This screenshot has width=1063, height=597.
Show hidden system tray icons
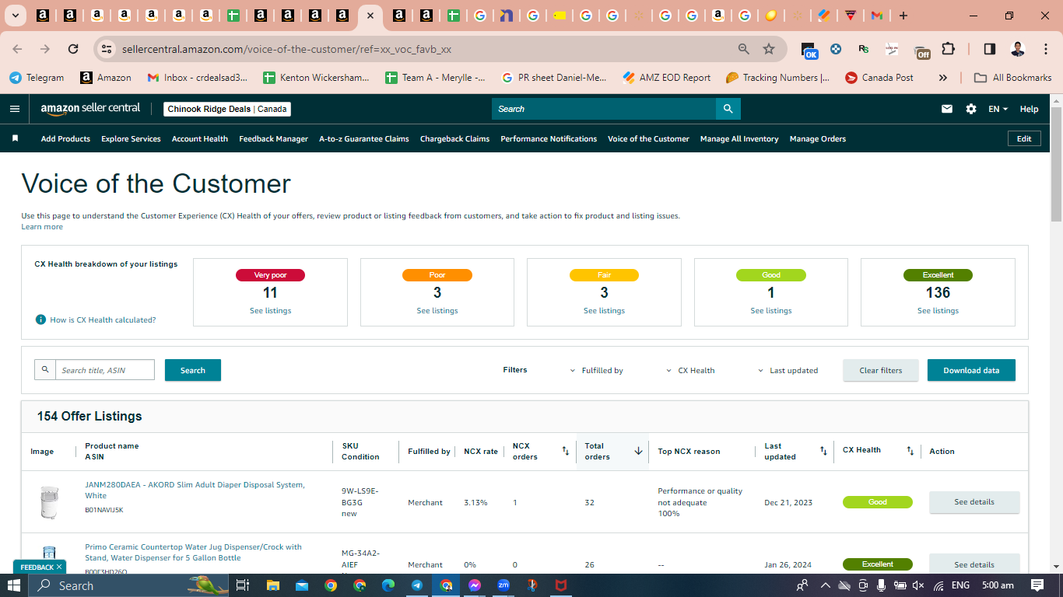825,585
